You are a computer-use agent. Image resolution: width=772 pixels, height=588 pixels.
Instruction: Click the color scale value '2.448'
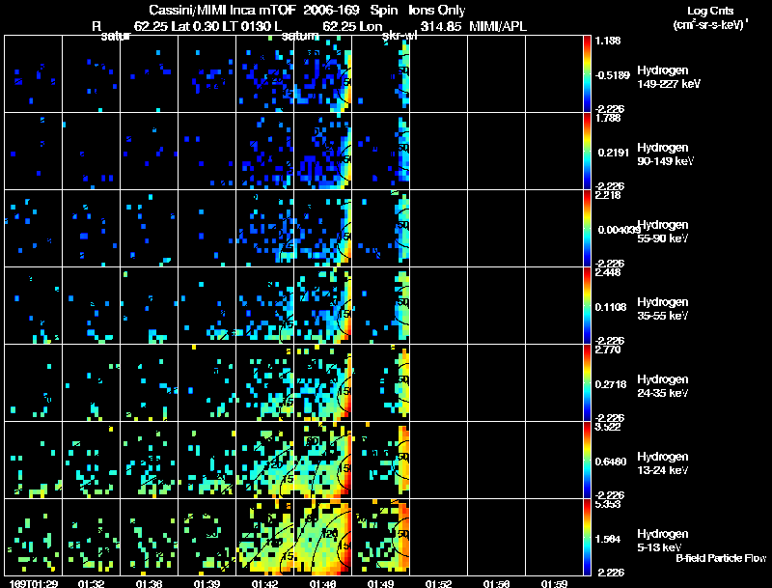(x=609, y=273)
